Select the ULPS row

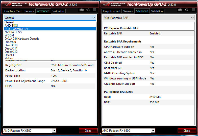[x=50, y=86]
